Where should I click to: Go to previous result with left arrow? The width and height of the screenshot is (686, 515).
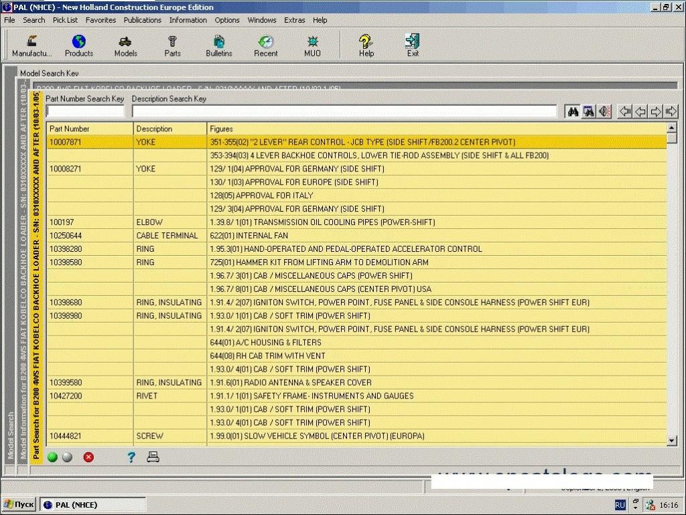click(x=640, y=112)
